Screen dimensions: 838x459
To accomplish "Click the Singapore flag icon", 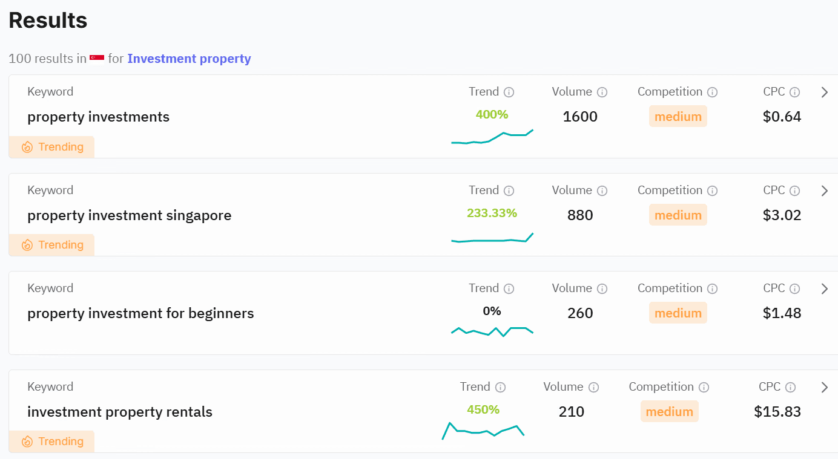I will pos(97,58).
